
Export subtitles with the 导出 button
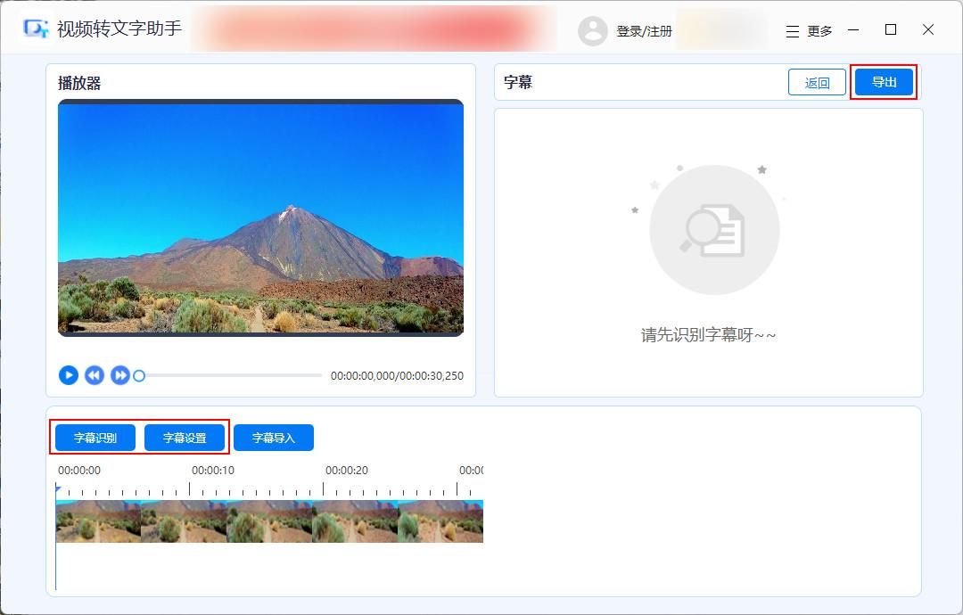(884, 81)
